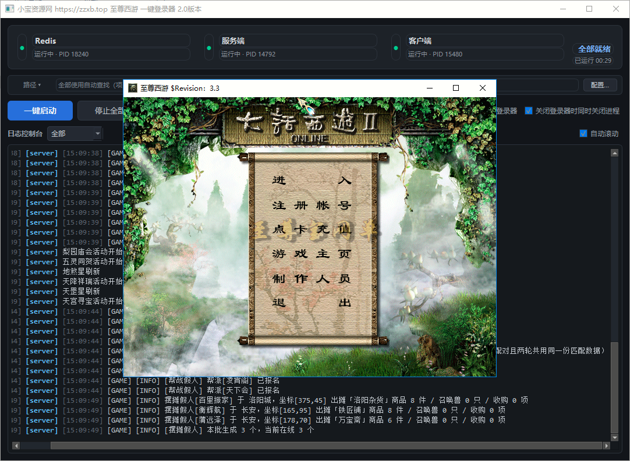Screen dimensions: 630x461
Task: Open the 配置... settings button
Action: coord(600,85)
